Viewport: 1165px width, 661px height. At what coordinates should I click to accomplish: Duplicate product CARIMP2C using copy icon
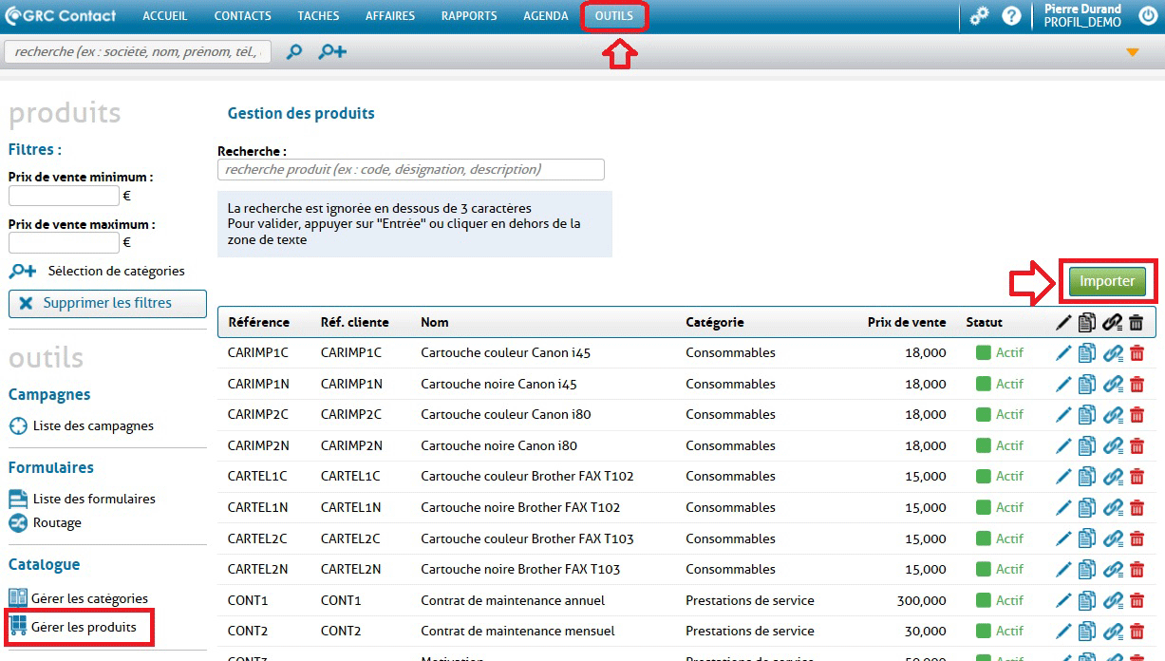point(1087,415)
